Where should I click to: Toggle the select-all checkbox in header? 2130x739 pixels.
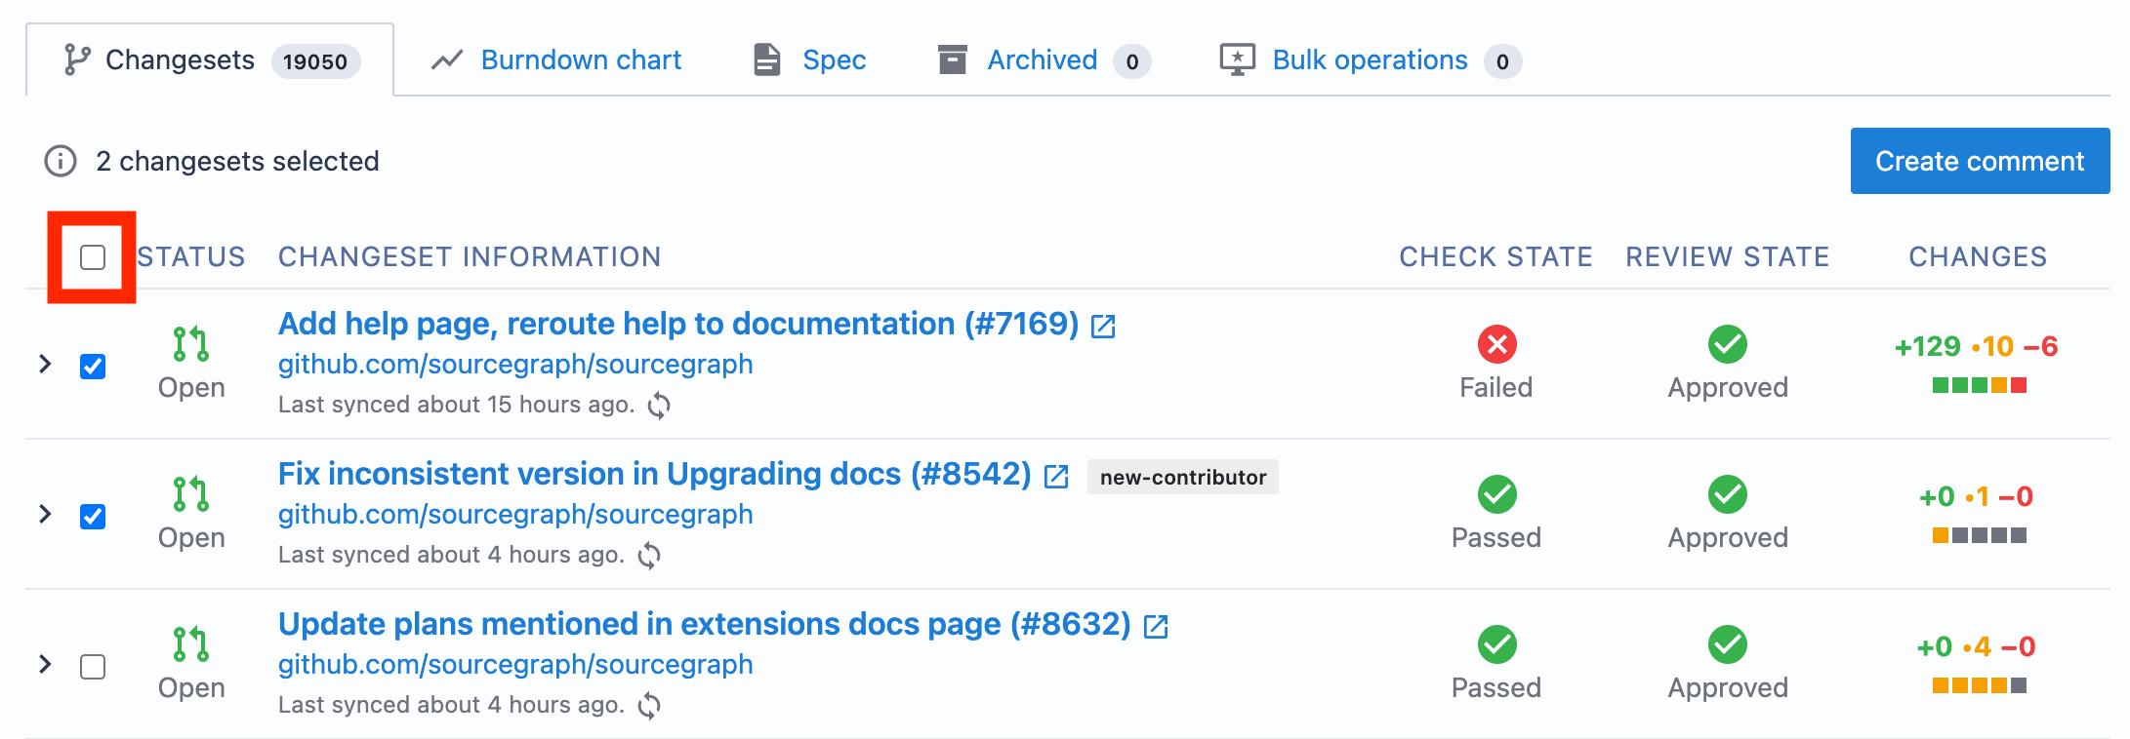[x=93, y=257]
